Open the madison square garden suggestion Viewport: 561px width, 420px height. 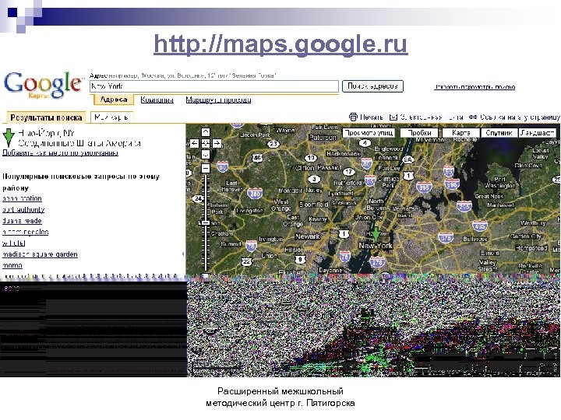[40, 254]
